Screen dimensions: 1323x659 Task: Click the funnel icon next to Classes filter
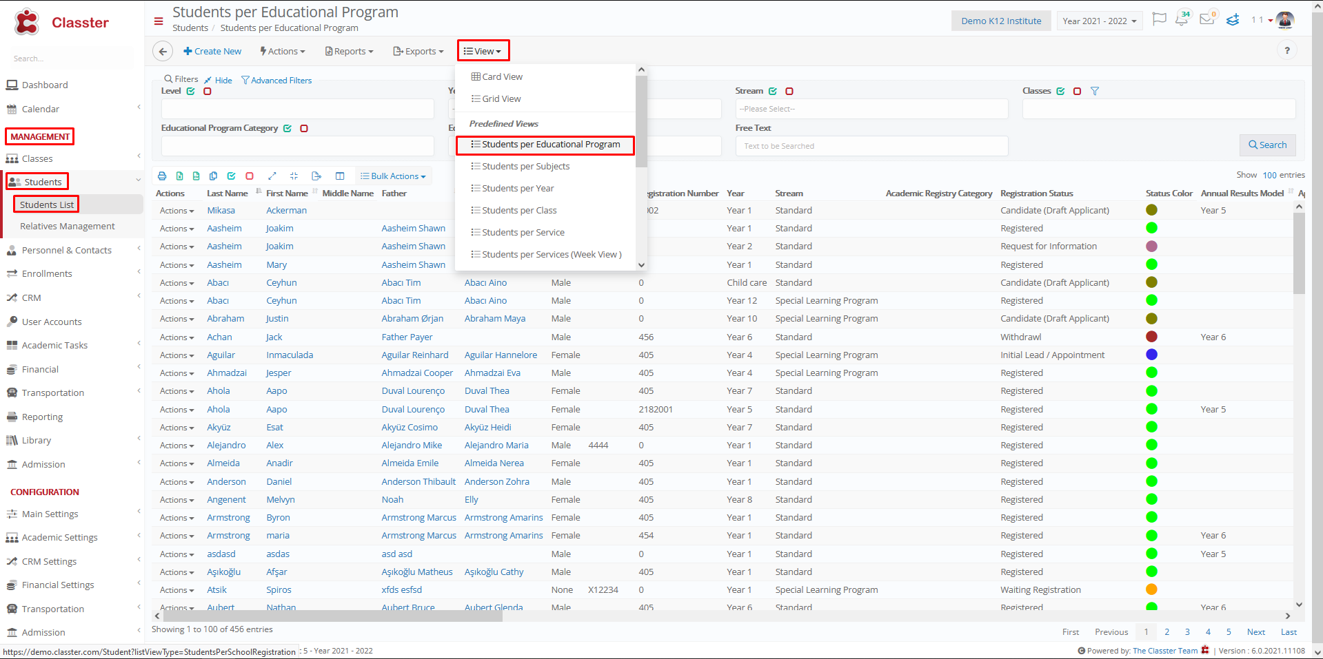tap(1095, 91)
